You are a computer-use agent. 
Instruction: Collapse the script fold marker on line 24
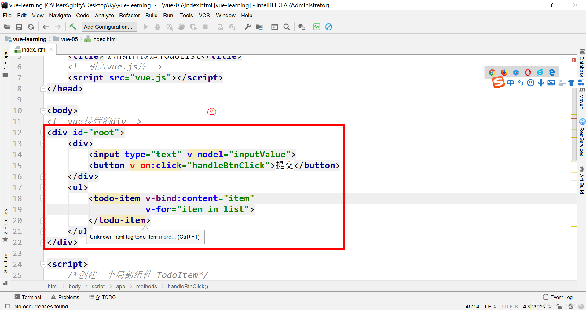(43, 264)
